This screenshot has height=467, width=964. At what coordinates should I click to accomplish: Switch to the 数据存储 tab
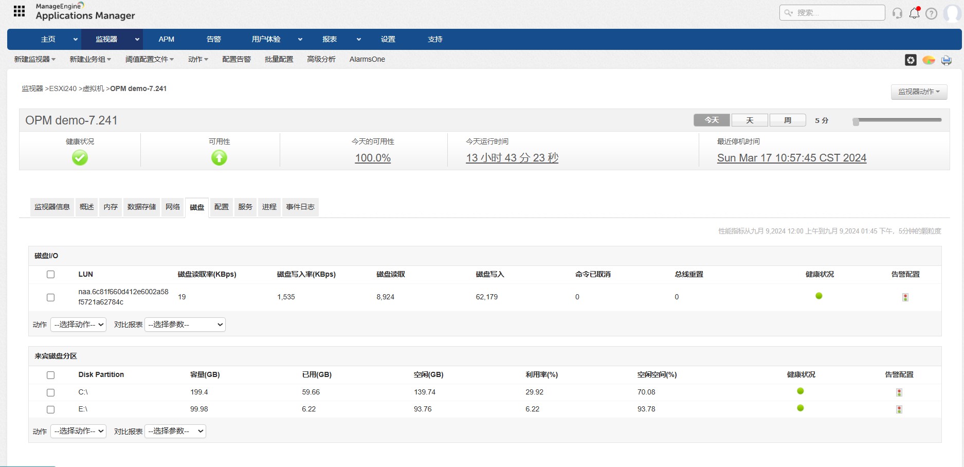(141, 207)
